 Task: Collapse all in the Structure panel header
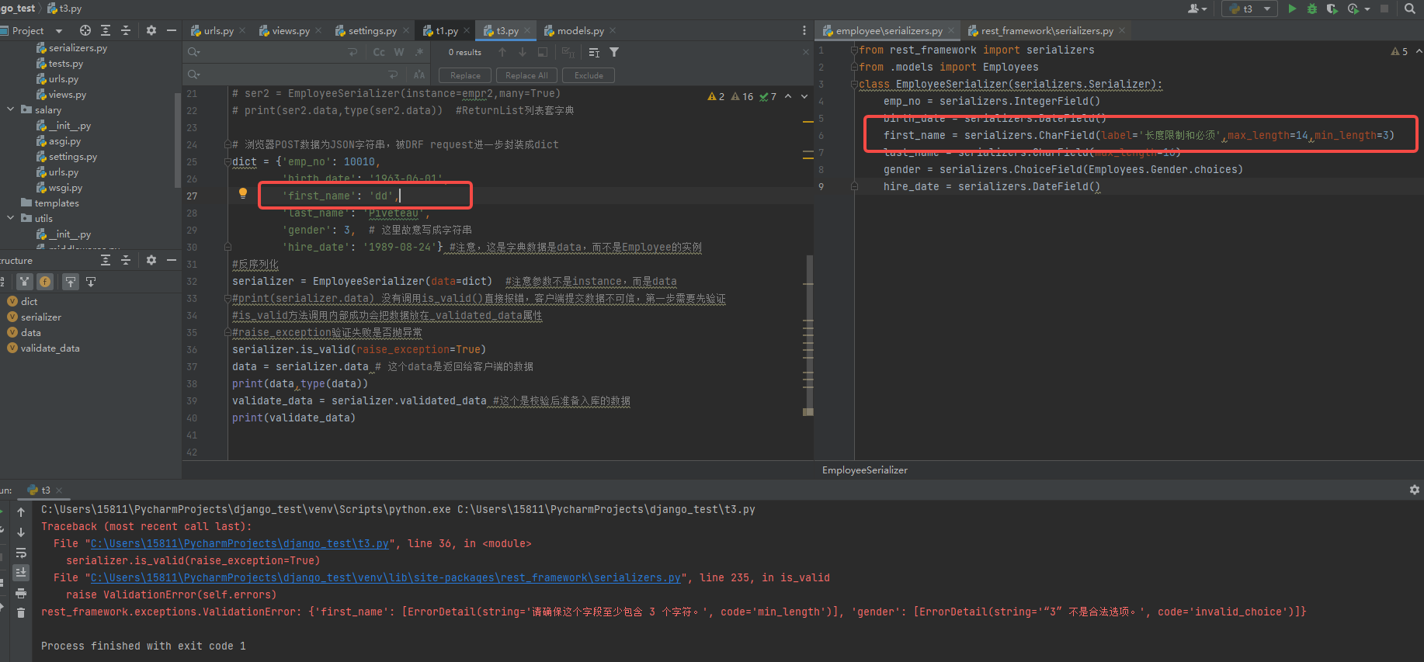pyautogui.click(x=126, y=260)
